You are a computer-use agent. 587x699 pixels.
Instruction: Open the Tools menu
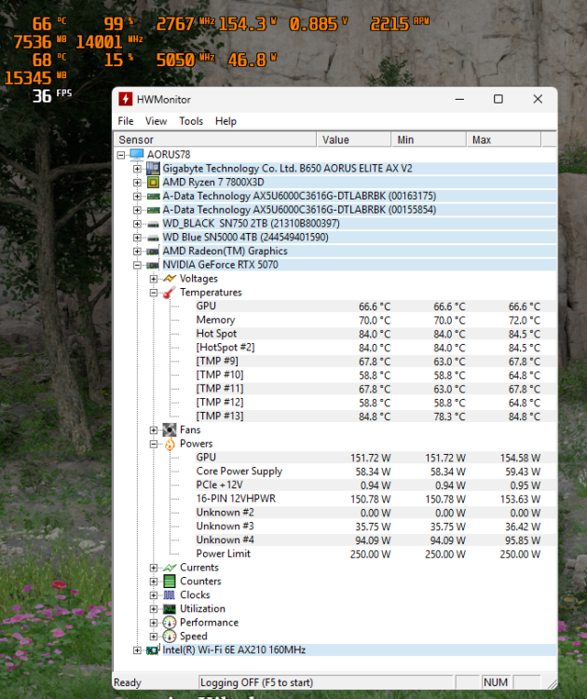click(191, 121)
